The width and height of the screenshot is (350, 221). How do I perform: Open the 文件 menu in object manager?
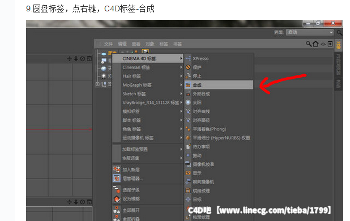(108, 44)
